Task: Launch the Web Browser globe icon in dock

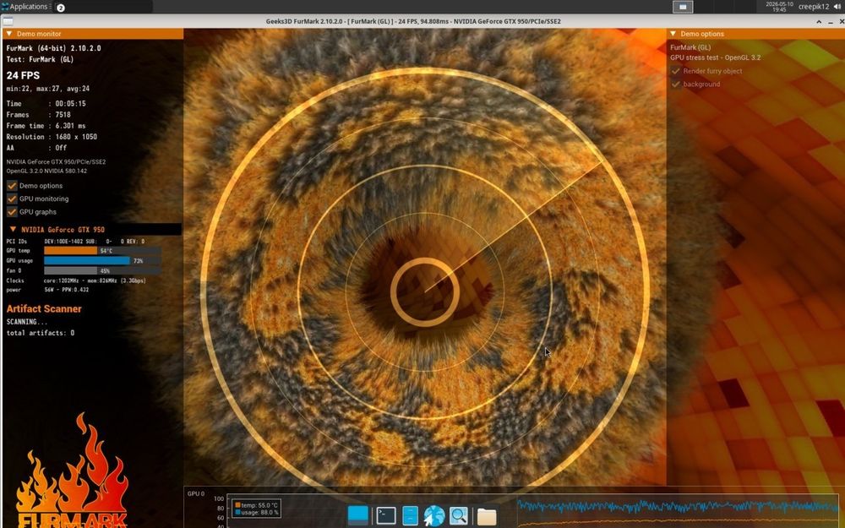Action: (434, 515)
